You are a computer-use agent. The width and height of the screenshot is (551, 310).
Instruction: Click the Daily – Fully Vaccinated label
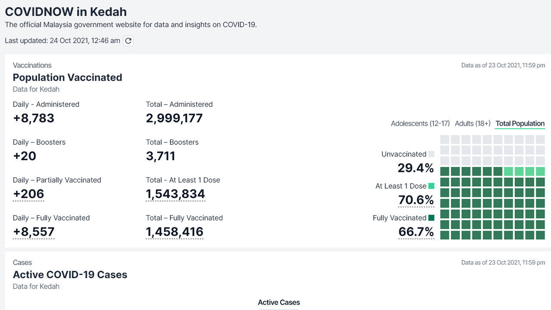[51, 218]
